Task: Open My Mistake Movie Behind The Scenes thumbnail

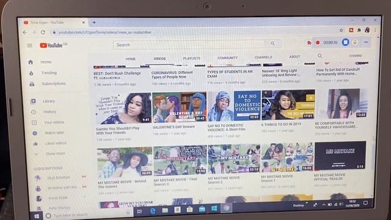Action: pyautogui.click(x=125, y=162)
